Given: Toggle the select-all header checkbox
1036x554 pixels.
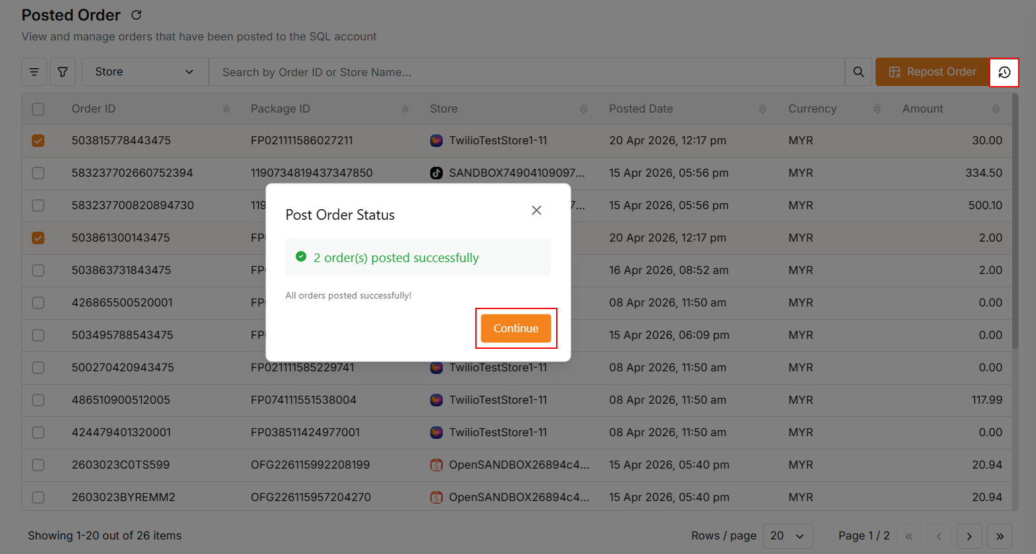Looking at the screenshot, I should coord(38,109).
